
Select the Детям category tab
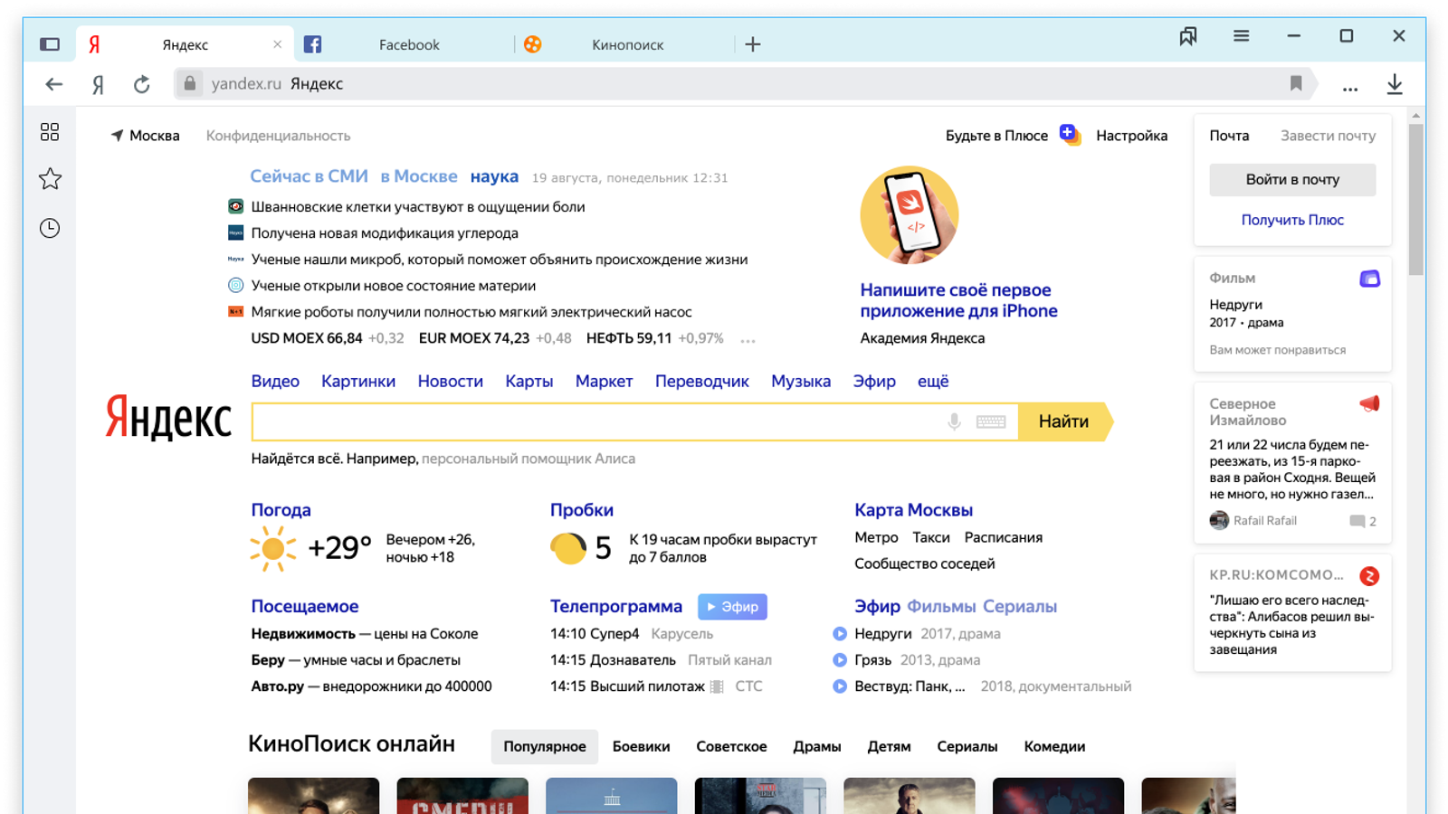pyautogui.click(x=889, y=747)
